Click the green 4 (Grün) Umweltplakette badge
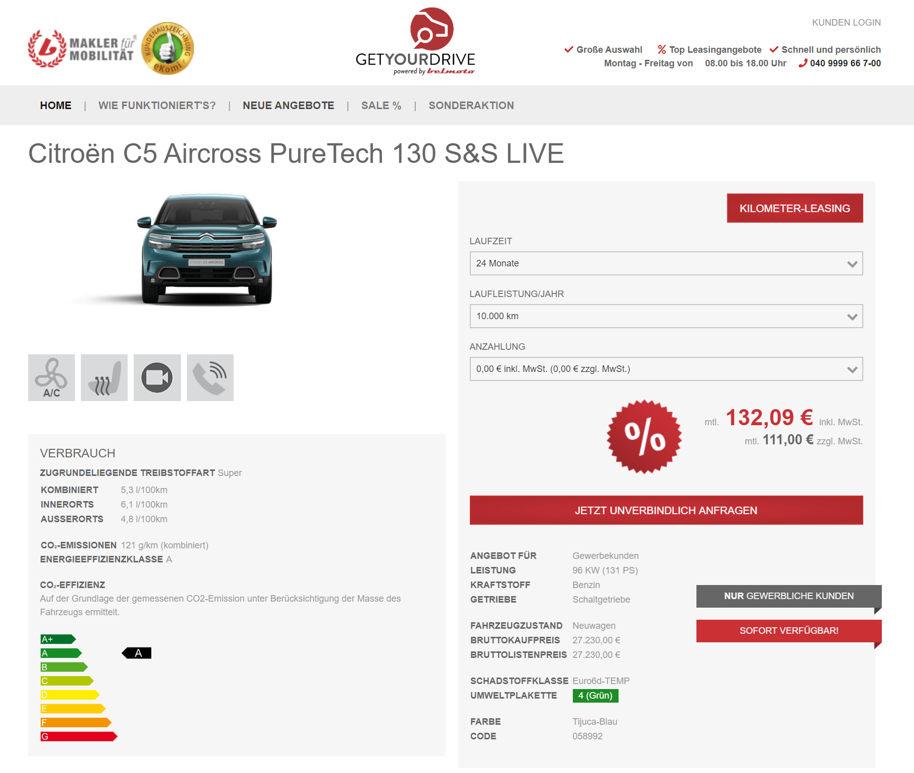Viewport: 914px width, 773px height. coord(595,696)
